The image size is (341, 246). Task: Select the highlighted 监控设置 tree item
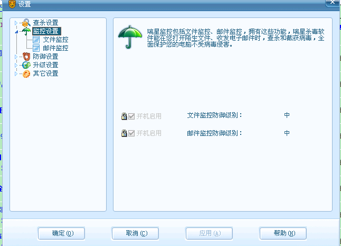tap(46, 31)
